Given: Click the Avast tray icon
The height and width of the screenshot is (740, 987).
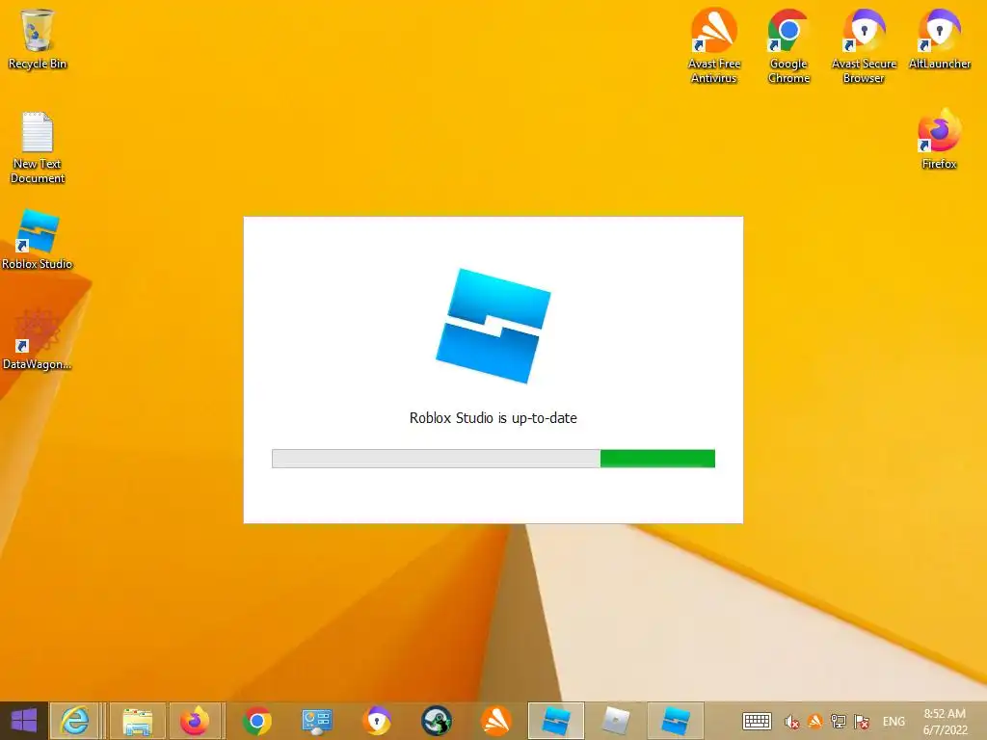Looking at the screenshot, I should click(x=815, y=722).
